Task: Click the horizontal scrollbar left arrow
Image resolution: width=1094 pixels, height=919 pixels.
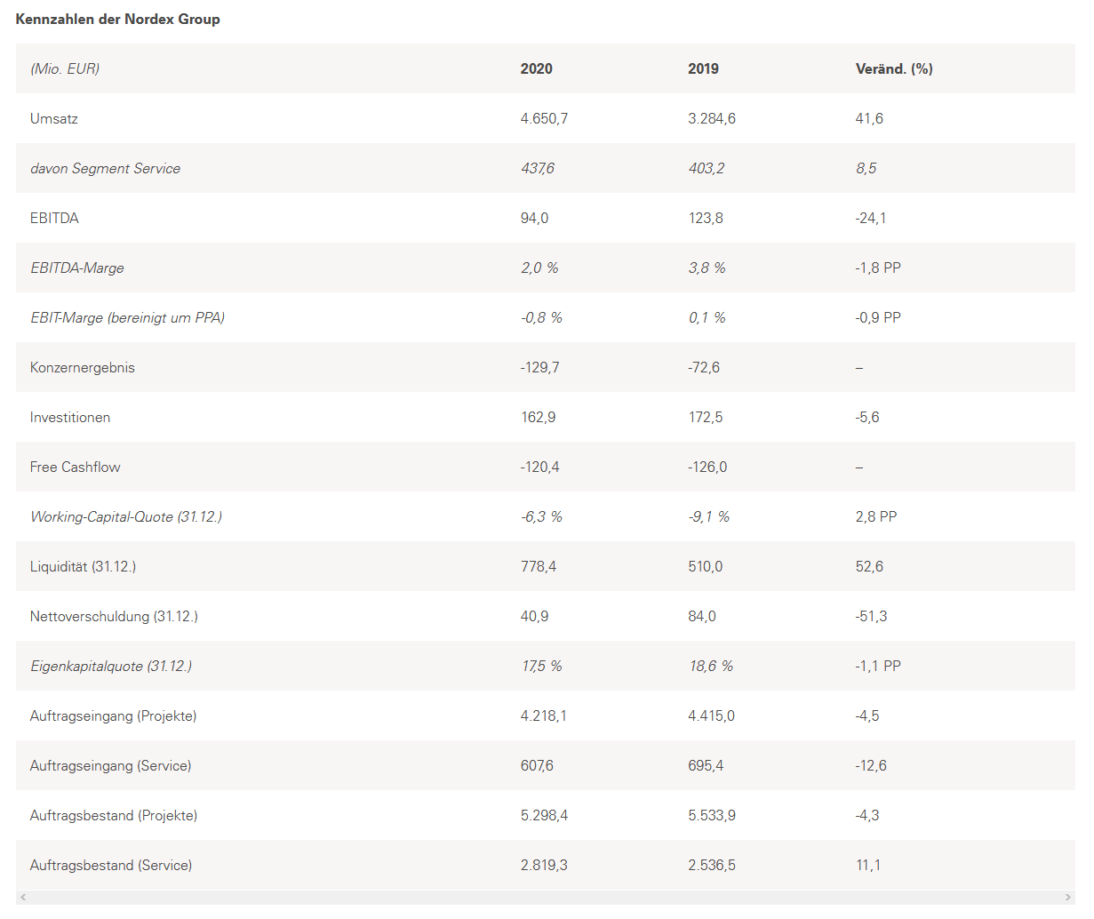Action: click(x=23, y=898)
